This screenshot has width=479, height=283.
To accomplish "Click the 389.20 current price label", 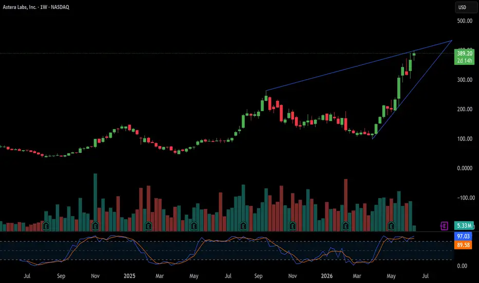I will click(464, 54).
